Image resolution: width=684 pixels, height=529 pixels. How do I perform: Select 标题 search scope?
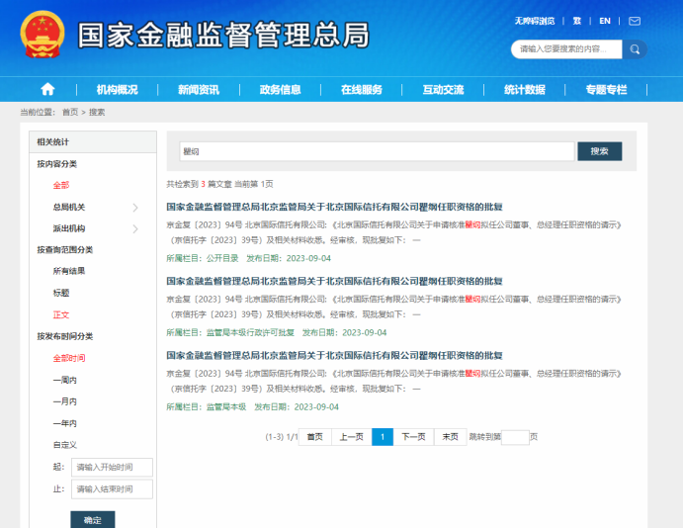(61, 293)
